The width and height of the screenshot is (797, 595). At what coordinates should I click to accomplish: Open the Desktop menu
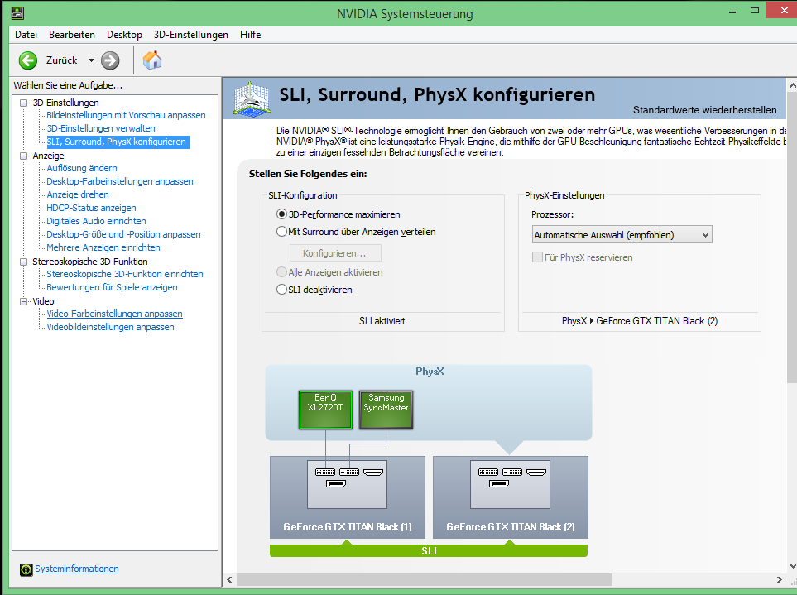click(x=124, y=35)
